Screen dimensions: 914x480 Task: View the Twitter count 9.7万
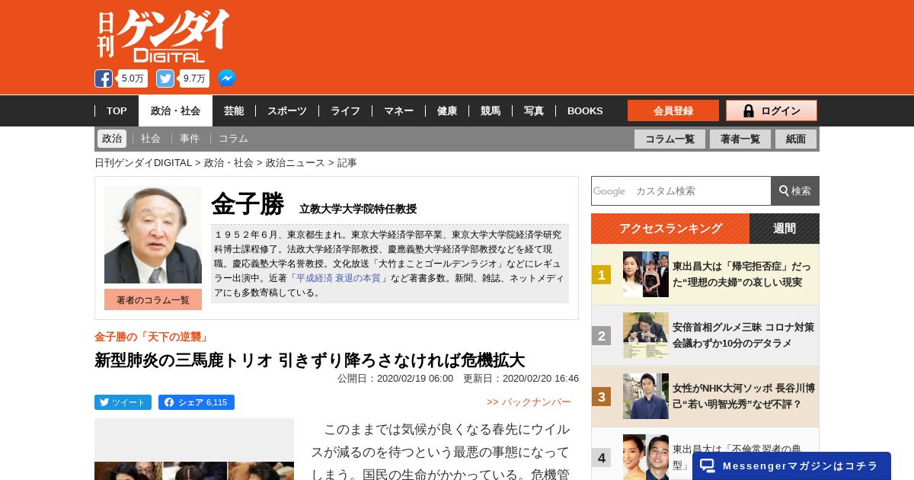coord(194,78)
